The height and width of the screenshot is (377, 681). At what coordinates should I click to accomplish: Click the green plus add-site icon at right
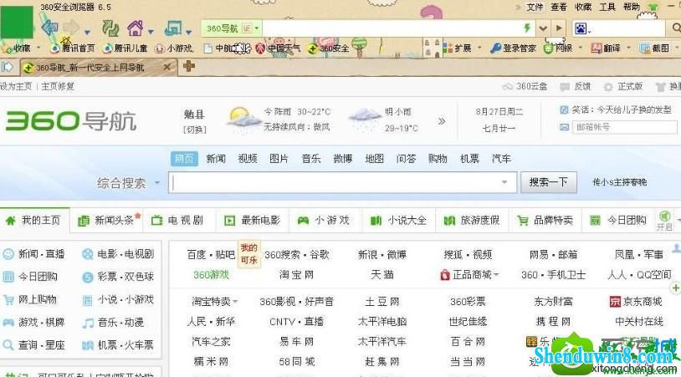point(676,288)
